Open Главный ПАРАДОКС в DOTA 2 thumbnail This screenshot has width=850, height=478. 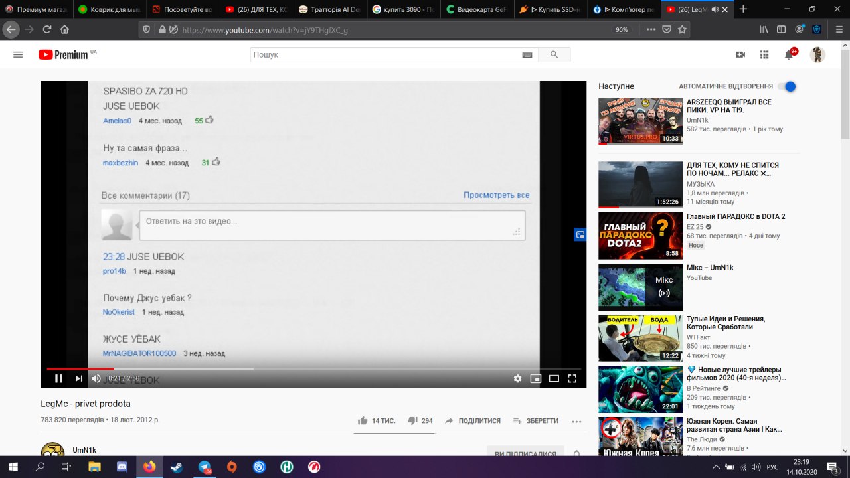pos(640,236)
